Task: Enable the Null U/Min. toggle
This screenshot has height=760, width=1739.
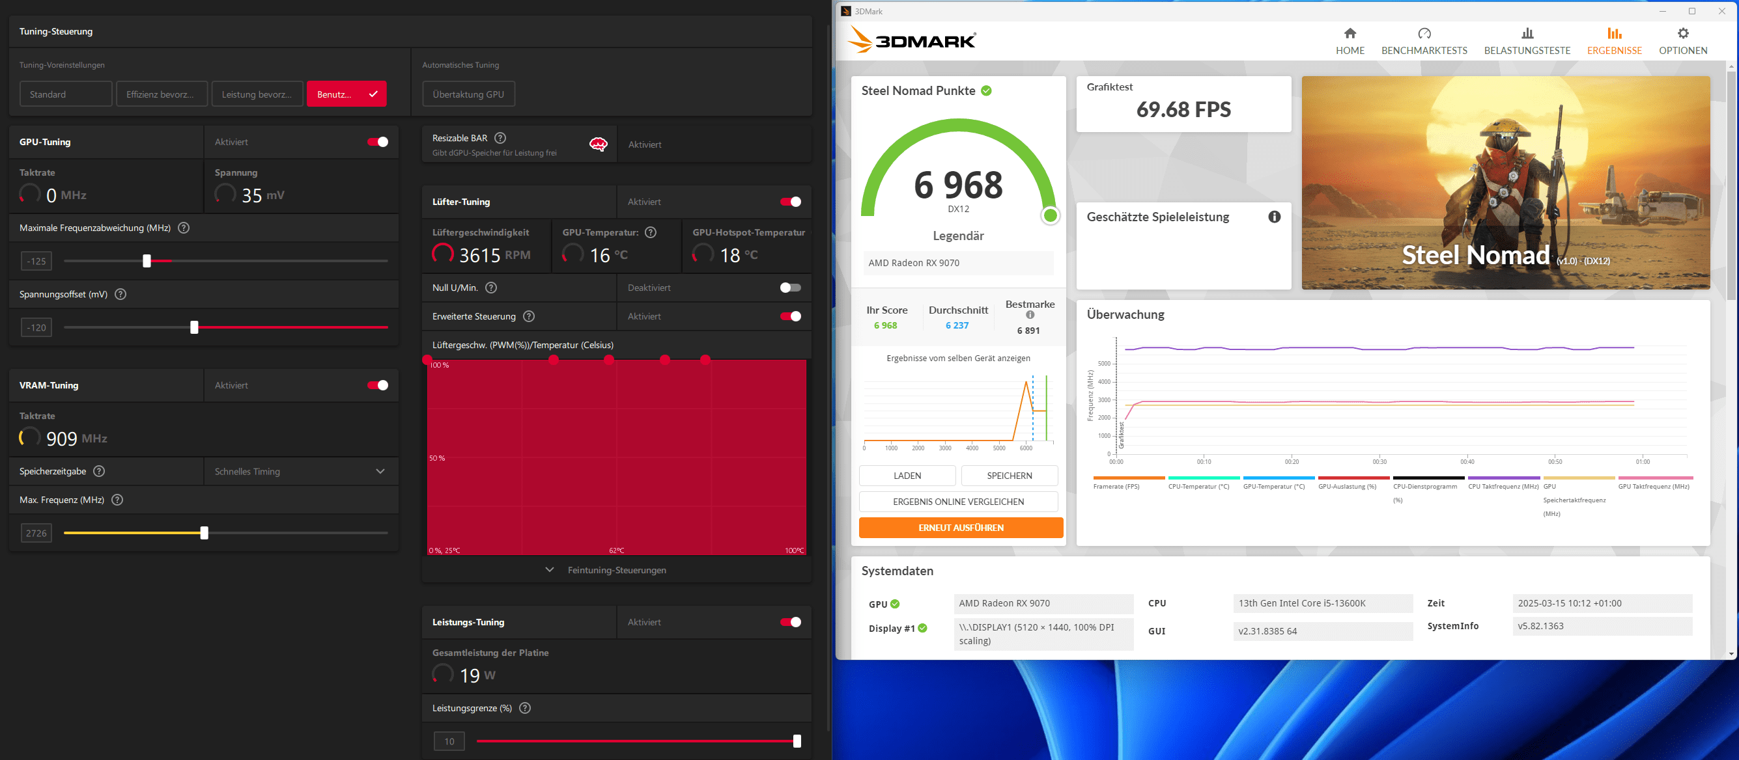Action: (x=790, y=288)
